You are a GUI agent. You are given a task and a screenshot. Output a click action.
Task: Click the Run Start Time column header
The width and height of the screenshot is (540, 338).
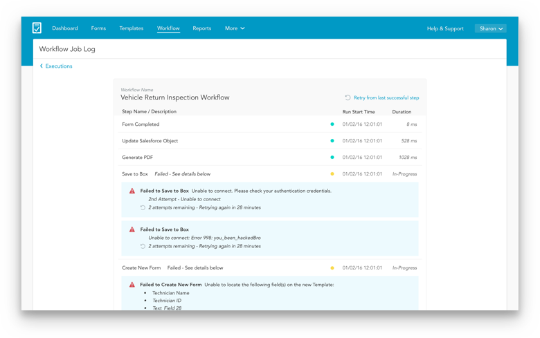point(359,112)
